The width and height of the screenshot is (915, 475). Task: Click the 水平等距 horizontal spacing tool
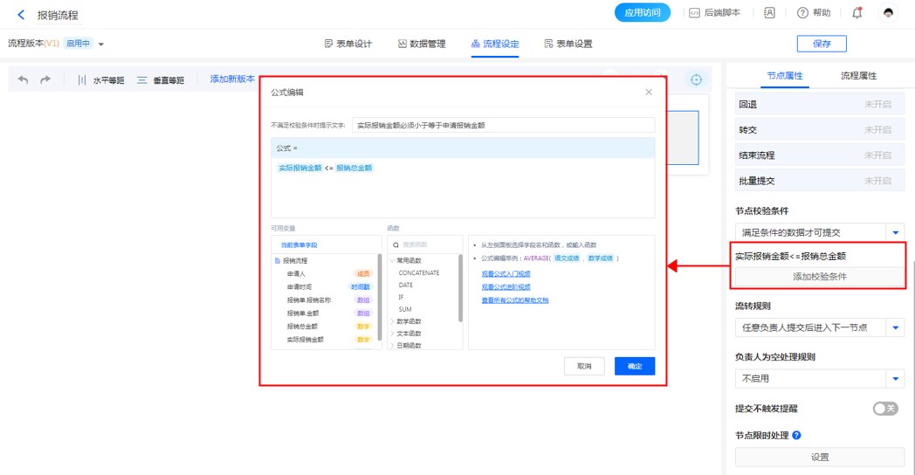tap(100, 80)
